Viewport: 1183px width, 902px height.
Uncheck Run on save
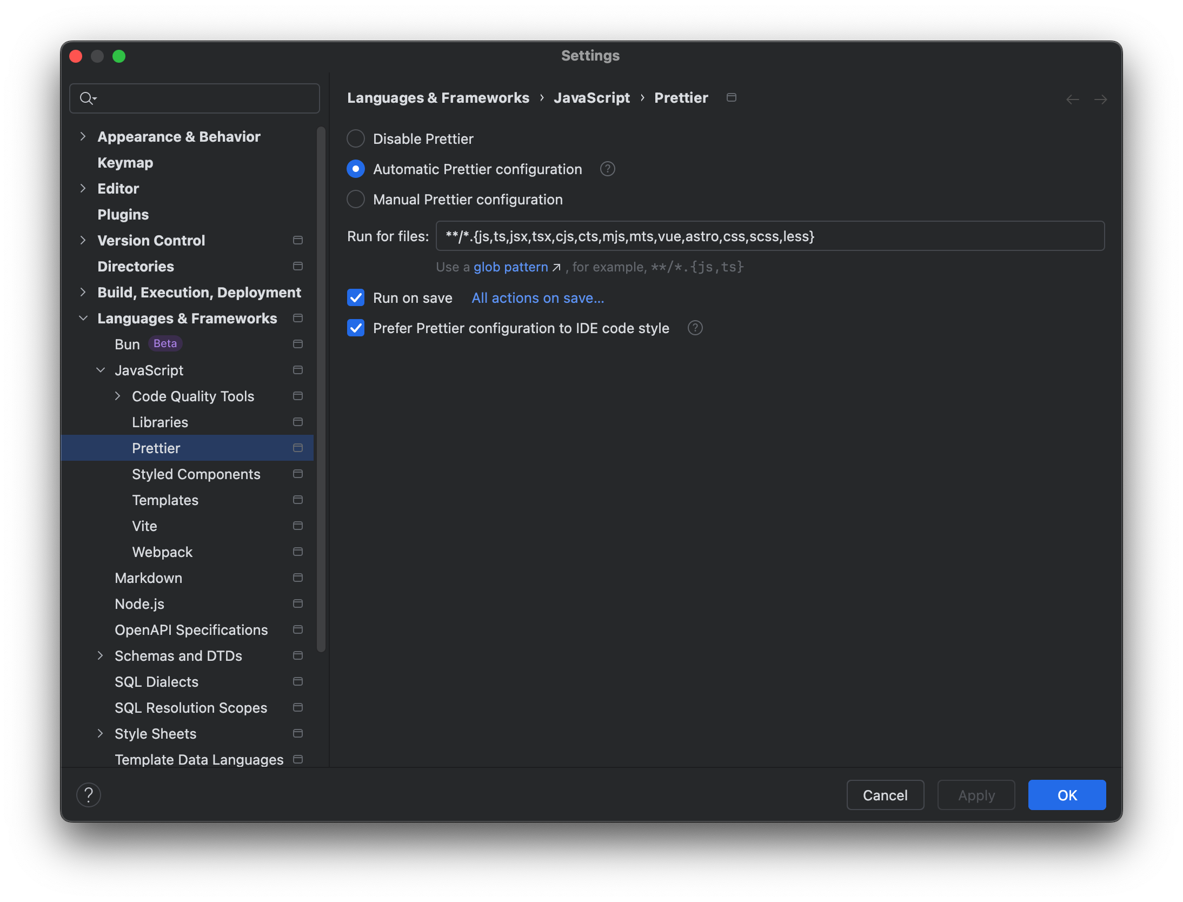[356, 297]
